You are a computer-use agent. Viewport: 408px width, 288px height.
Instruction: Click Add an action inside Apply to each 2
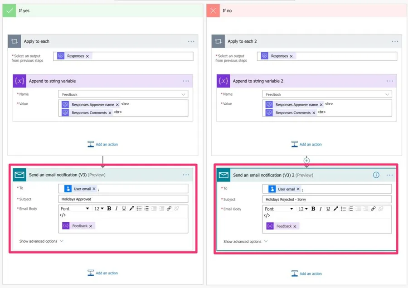pyautogui.click(x=306, y=144)
